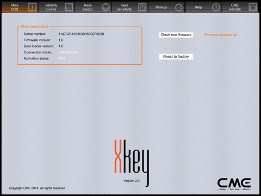The width and height of the screenshot is (261, 196).
Task: Open the Timings tab
Action: [166, 7]
